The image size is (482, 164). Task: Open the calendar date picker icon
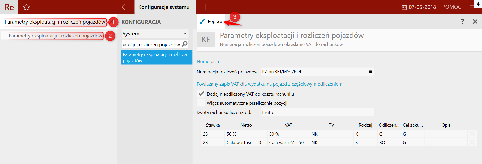tap(404, 7)
